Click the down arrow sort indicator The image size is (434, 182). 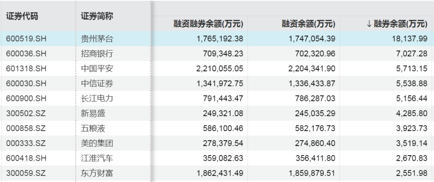pos(369,24)
